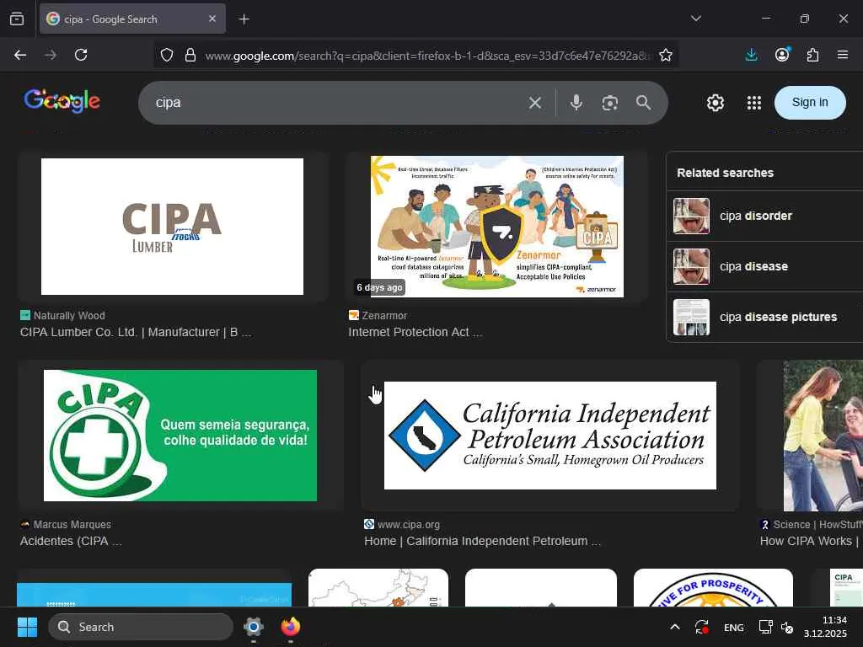Open Firefox from taskbar
The height and width of the screenshot is (647, 863).
291,627
